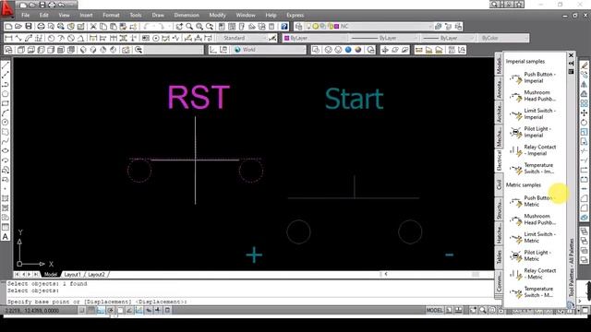
Task: Select the Electrical tool palette tab
Action: point(499,160)
